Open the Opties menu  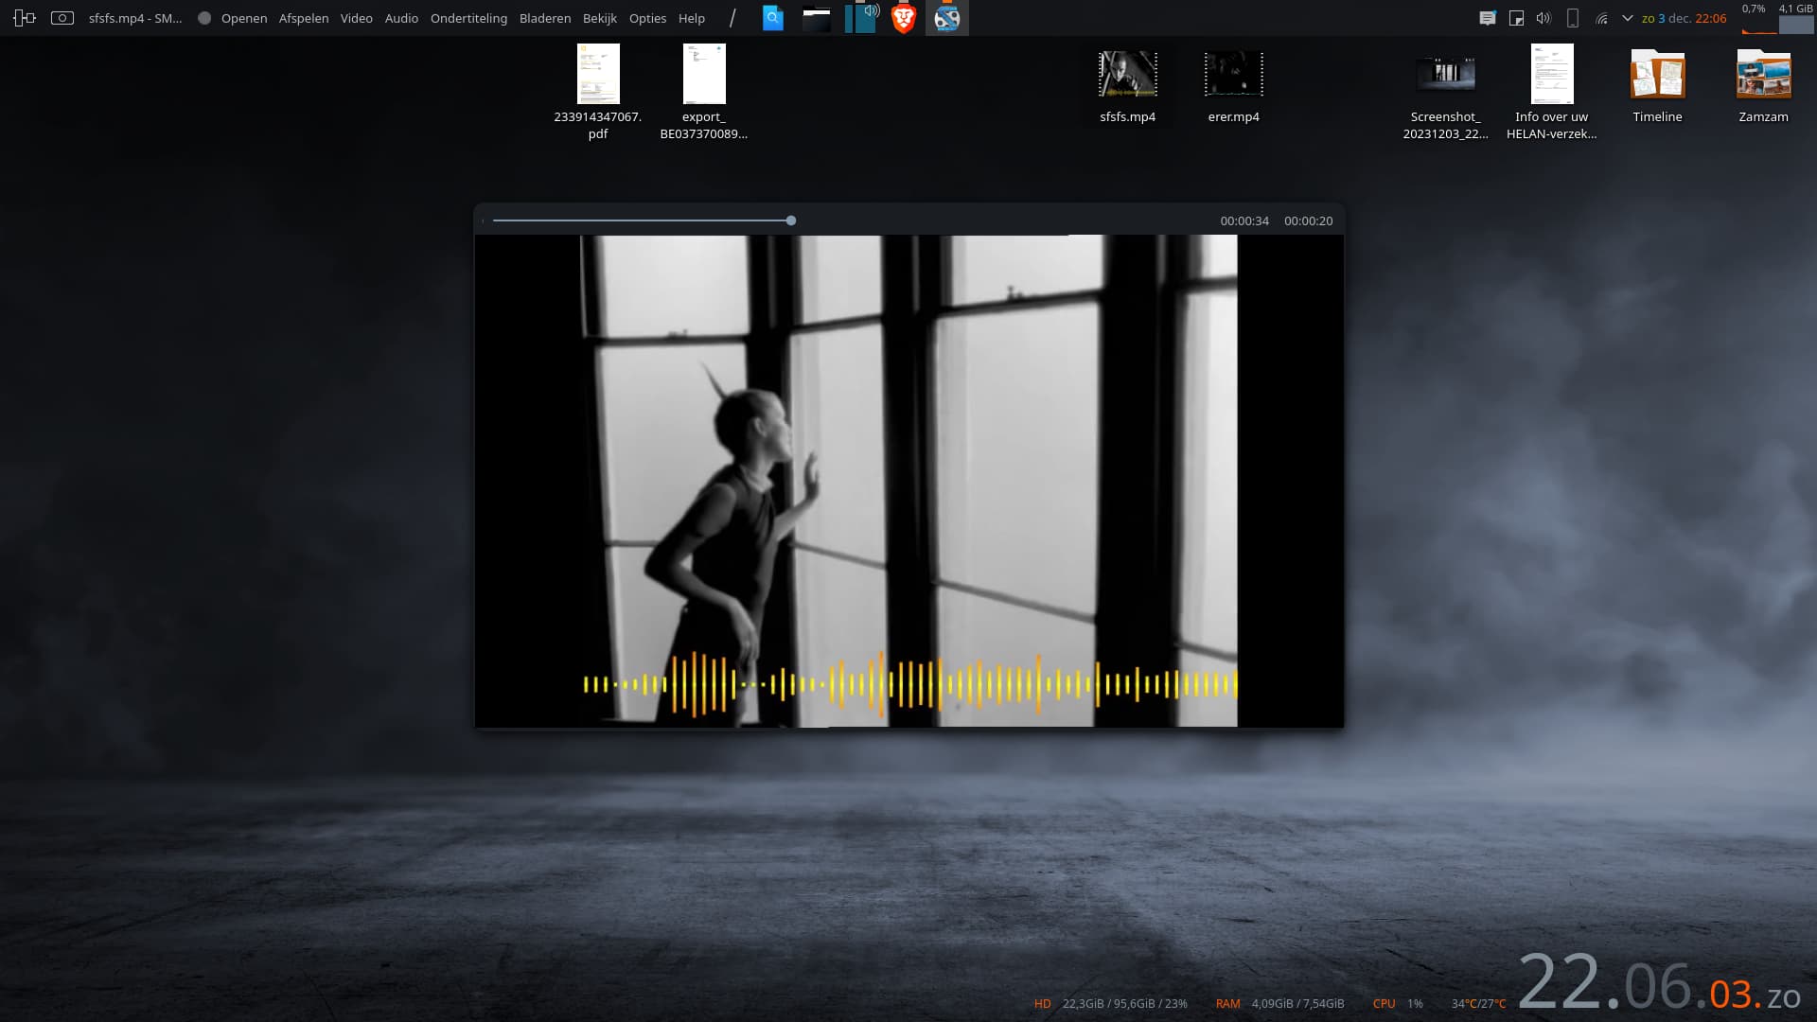(647, 18)
